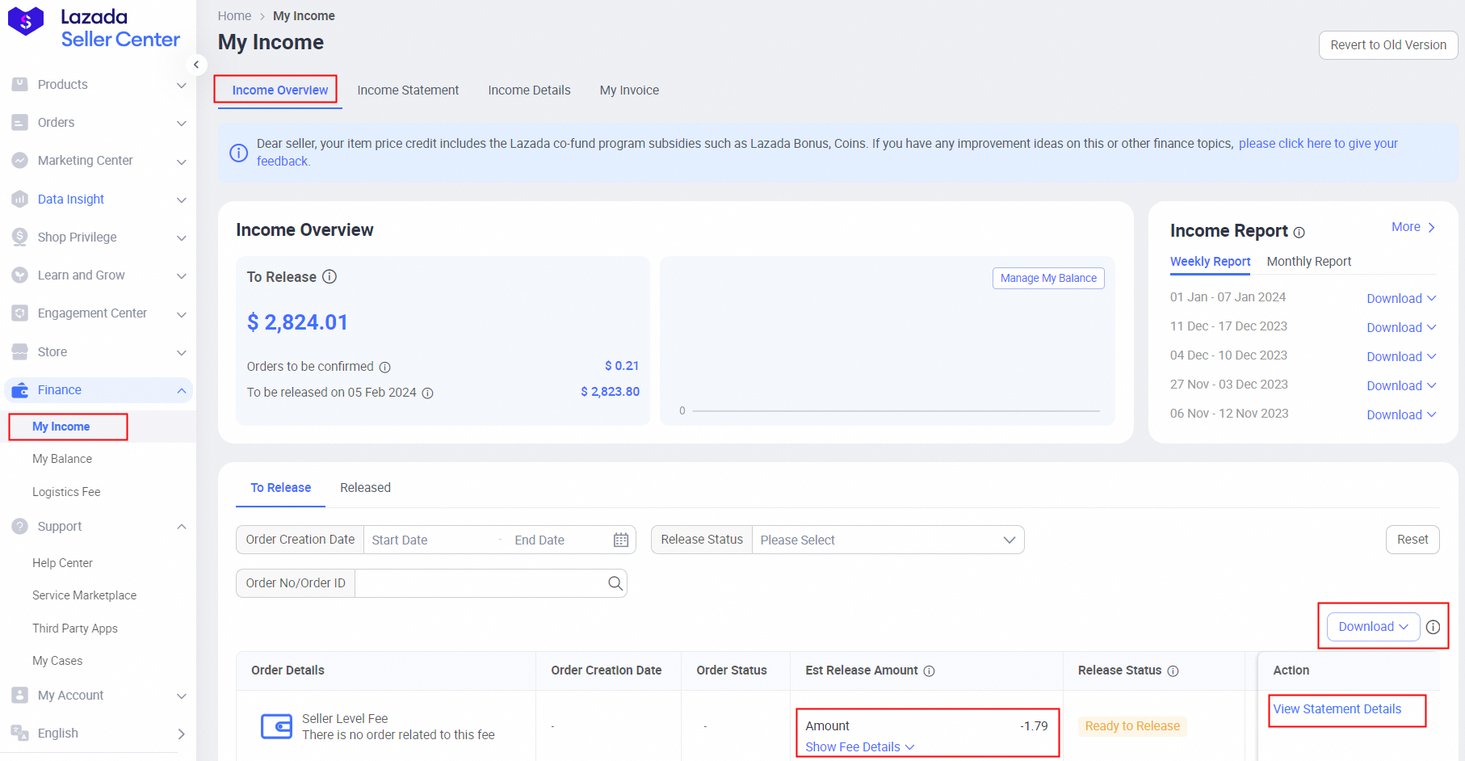Click the feedback link in the notice banner
The image size is (1465, 761).
[1318, 144]
